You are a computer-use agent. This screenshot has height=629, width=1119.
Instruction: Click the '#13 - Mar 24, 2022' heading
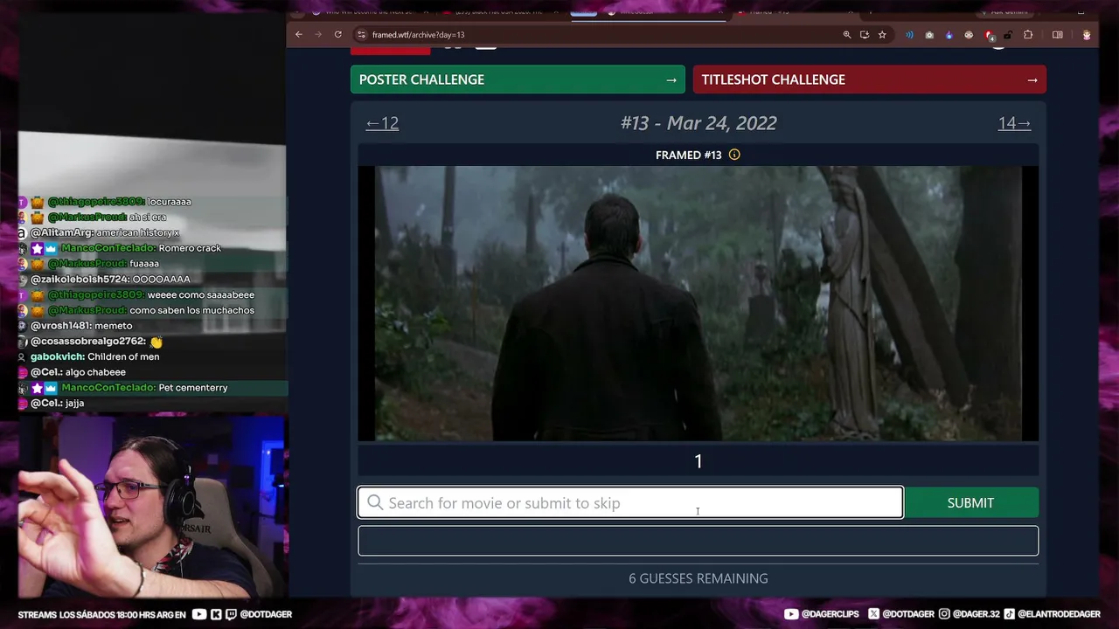[699, 123]
